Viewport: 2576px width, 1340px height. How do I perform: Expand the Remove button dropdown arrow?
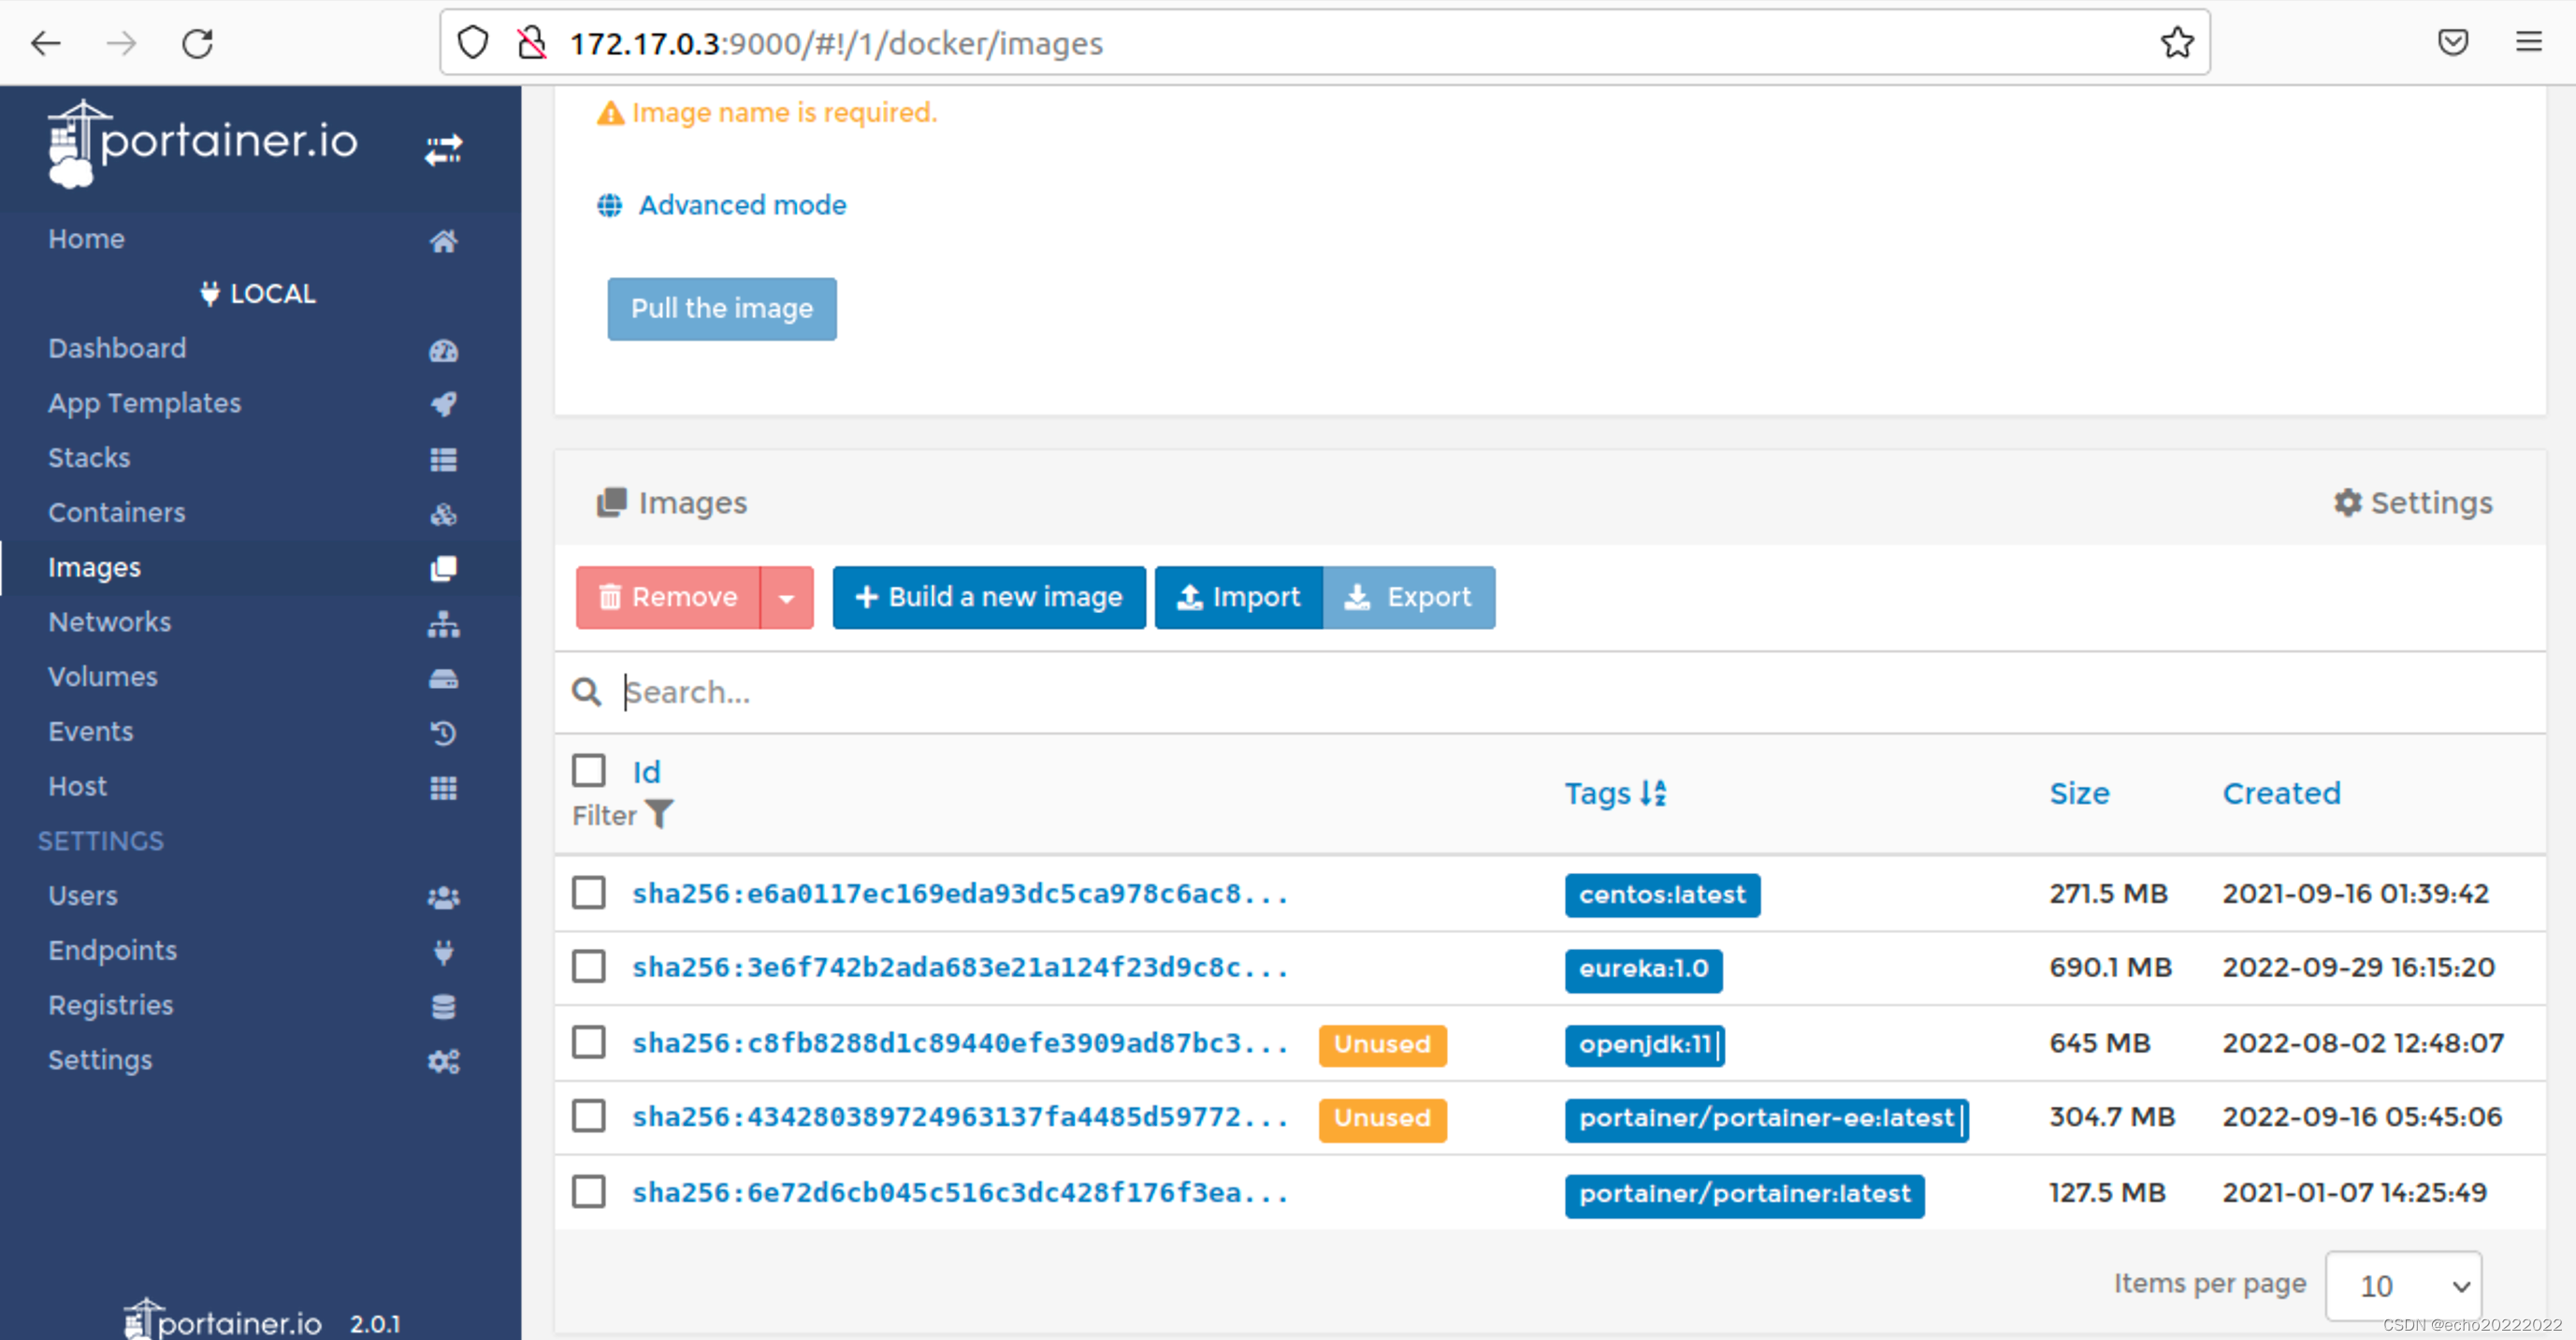[x=786, y=597]
